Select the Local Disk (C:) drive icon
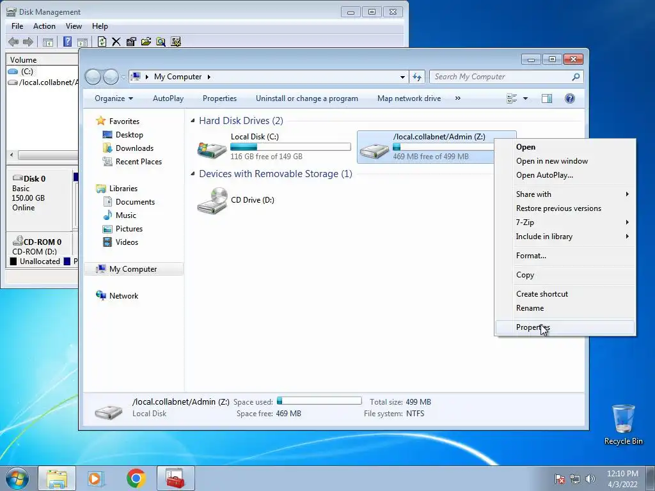This screenshot has height=491, width=655. pyautogui.click(x=212, y=150)
